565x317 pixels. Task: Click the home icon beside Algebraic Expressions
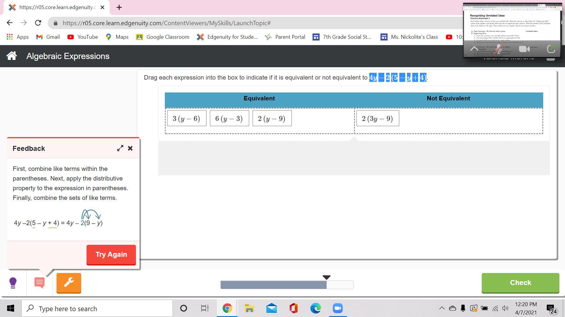click(11, 56)
